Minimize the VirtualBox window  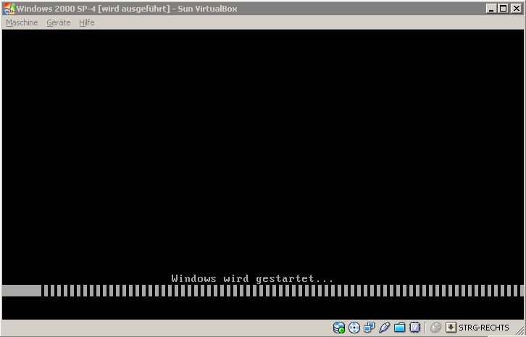point(492,9)
